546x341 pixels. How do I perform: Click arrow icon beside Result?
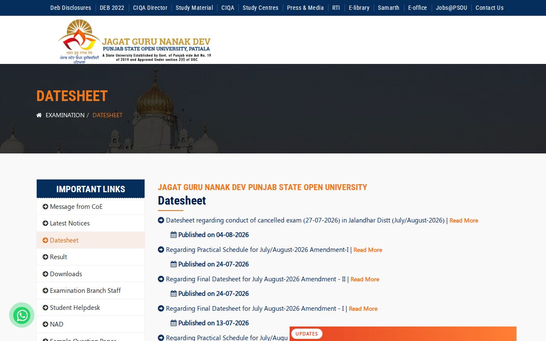click(x=45, y=257)
